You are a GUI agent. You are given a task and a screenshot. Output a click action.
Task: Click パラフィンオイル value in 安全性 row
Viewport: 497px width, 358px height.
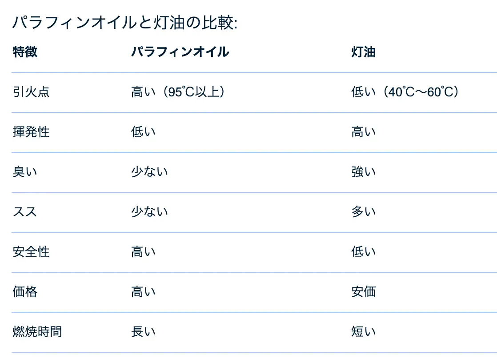pyautogui.click(x=143, y=252)
